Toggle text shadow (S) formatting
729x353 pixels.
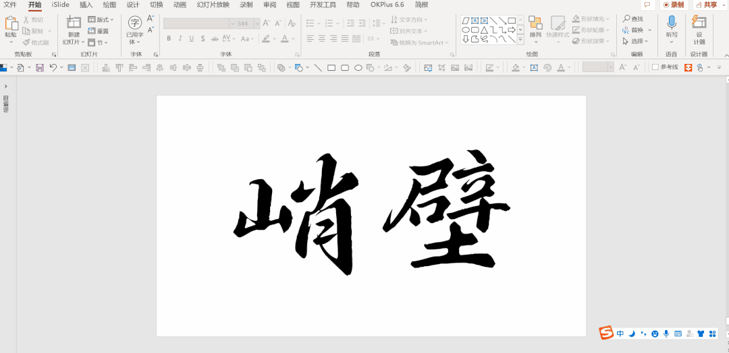click(x=203, y=38)
